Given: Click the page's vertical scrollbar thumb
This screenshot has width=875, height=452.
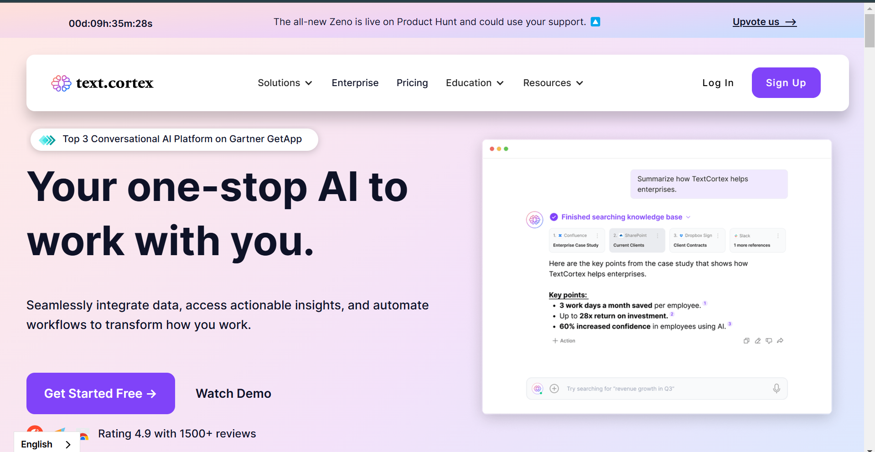Looking at the screenshot, I should 870,31.
